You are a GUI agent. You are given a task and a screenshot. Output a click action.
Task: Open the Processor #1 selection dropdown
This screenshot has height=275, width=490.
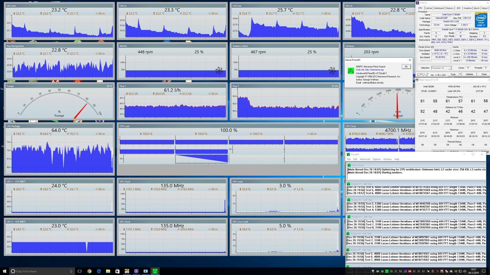click(x=441, y=68)
